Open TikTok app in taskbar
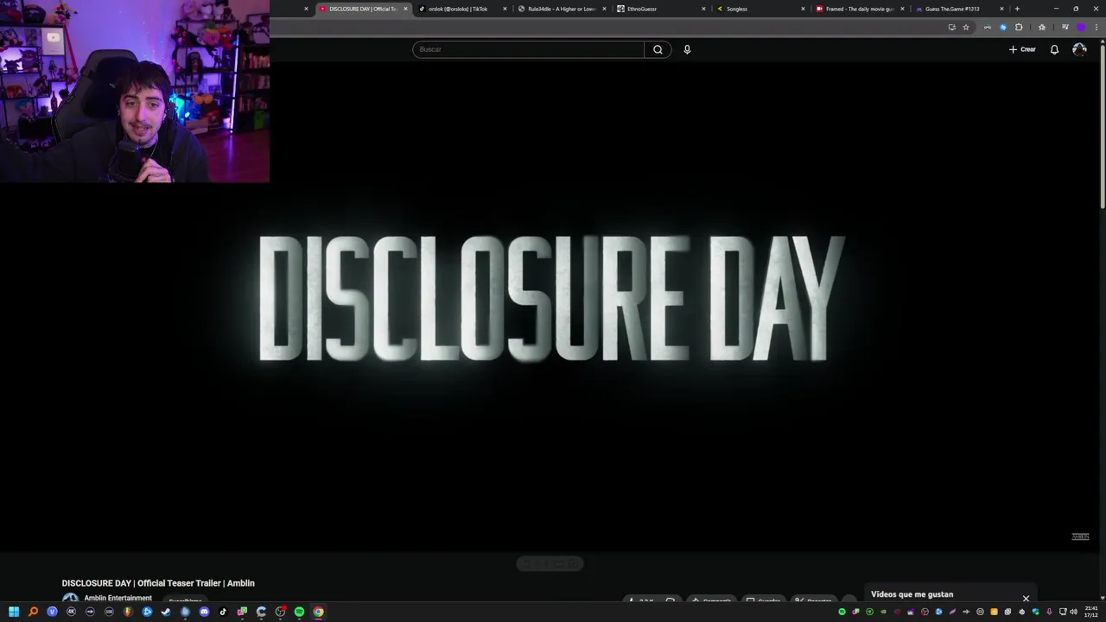1106x622 pixels. pyautogui.click(x=223, y=612)
